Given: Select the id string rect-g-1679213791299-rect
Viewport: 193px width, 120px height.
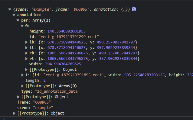Looking at the screenshot, I should tap(69, 37).
